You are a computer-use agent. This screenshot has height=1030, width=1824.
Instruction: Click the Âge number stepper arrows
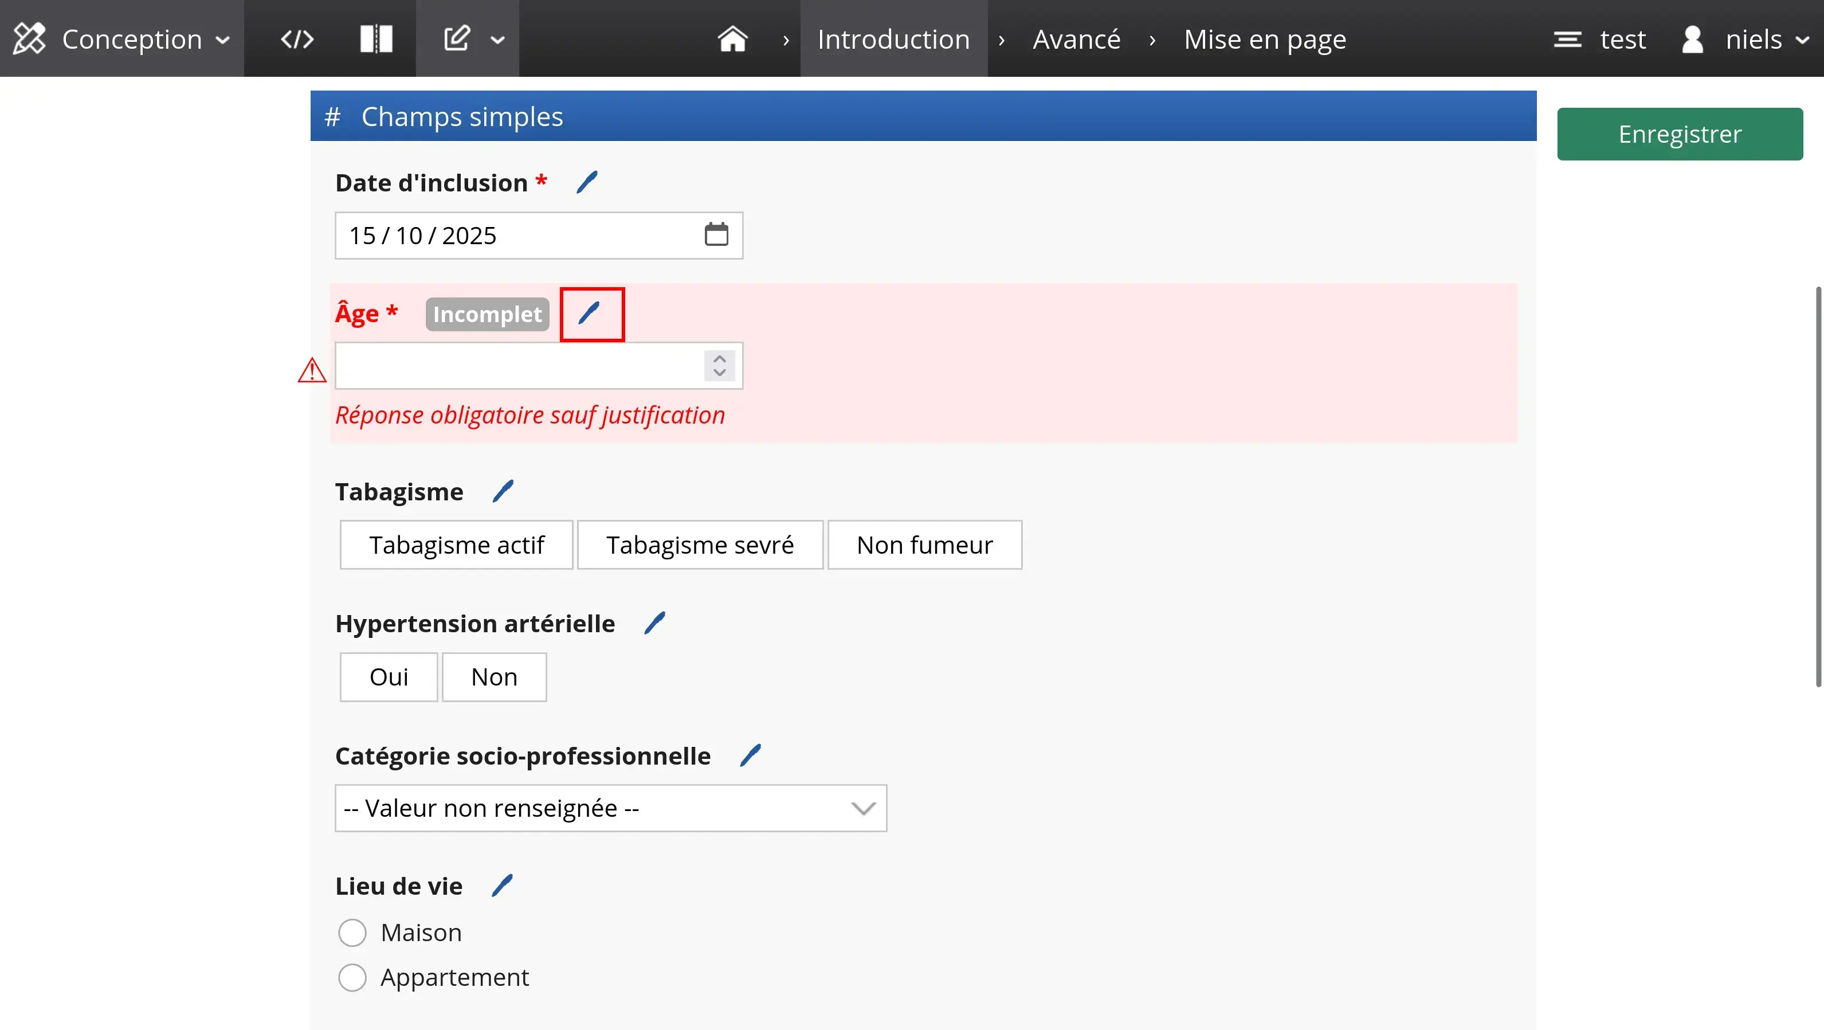click(x=719, y=366)
